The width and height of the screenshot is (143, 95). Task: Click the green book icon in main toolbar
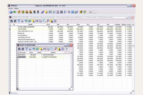15,12
